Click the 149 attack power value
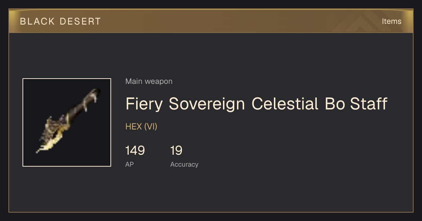Screen dimensions: 422x221 click(135, 150)
